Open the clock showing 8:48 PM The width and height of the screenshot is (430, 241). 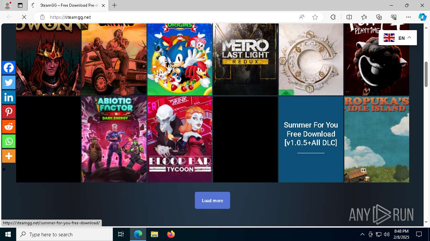click(x=401, y=234)
